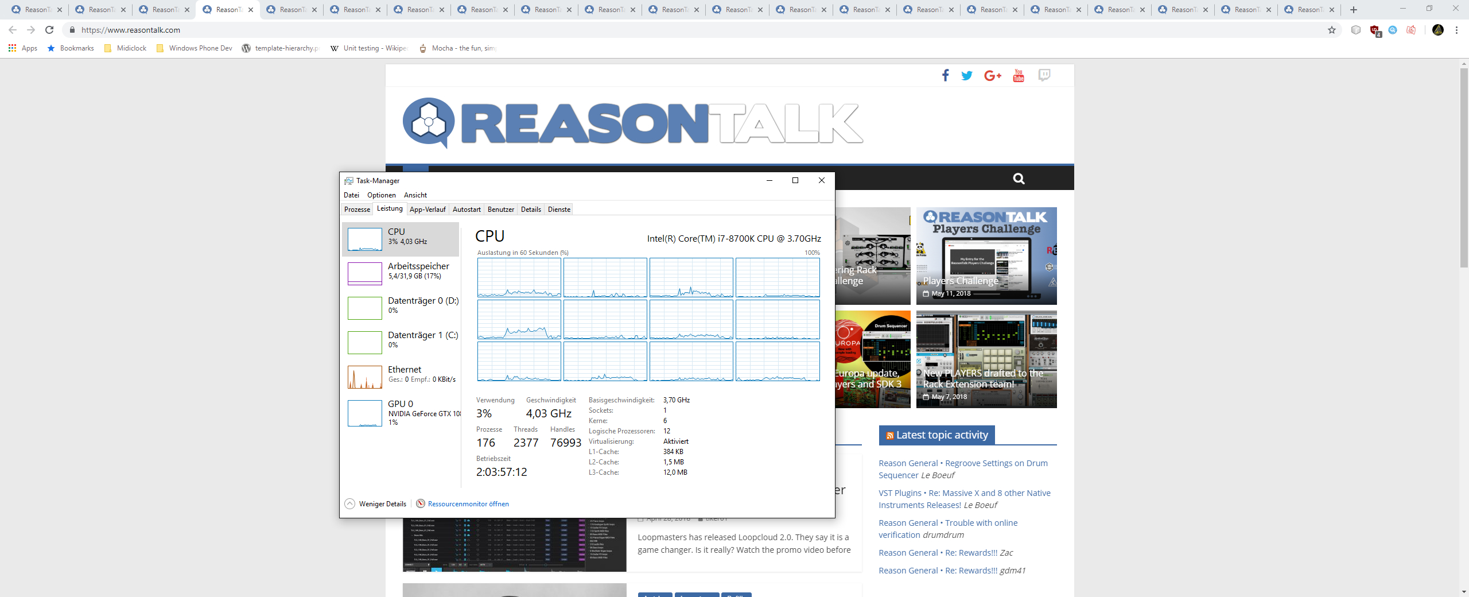Screen dimensions: 1469x597
Task: Open the YouTube channel icon
Action: coord(1019,75)
